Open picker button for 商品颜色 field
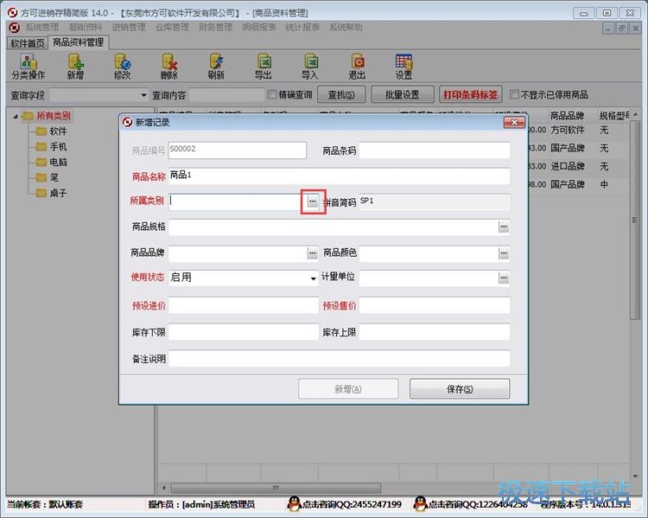Image resolution: width=648 pixels, height=518 pixels. 504,253
